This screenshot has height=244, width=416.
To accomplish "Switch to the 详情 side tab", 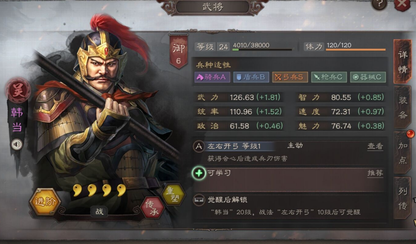I will tap(403, 61).
